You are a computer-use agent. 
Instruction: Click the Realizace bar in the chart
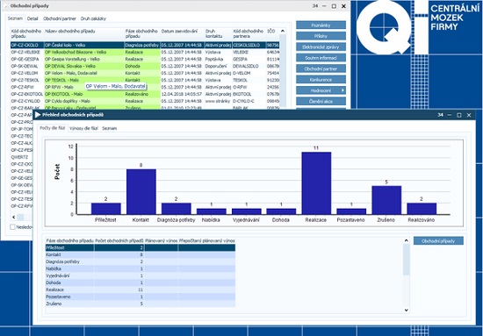click(316, 183)
